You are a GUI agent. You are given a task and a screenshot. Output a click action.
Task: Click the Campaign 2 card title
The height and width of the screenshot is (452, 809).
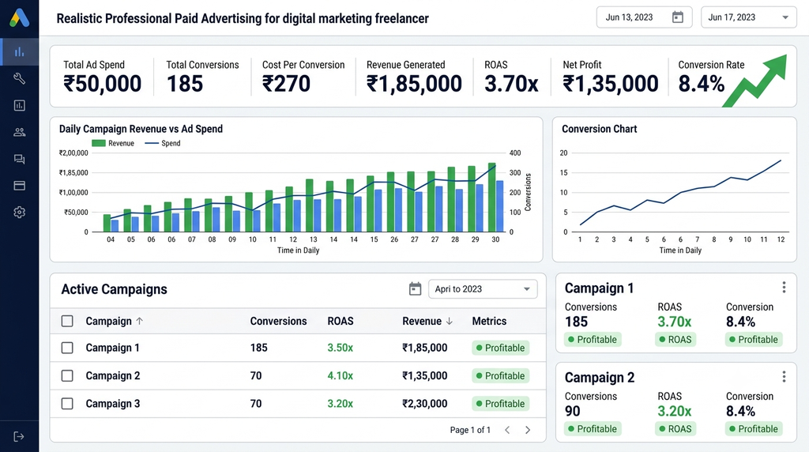coord(600,377)
